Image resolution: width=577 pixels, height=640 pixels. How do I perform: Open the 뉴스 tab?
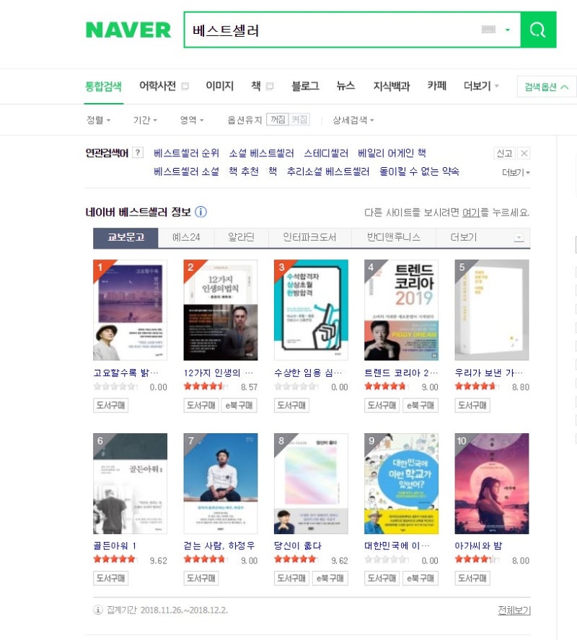345,86
